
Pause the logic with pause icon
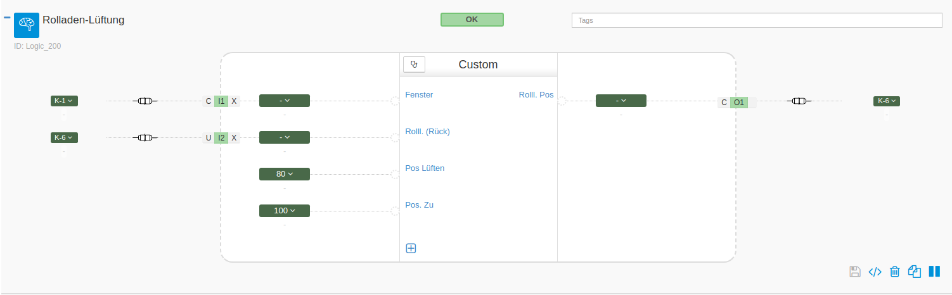point(934,272)
